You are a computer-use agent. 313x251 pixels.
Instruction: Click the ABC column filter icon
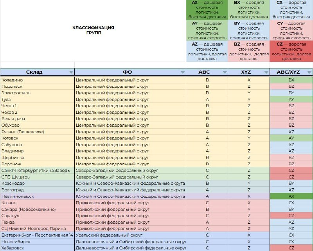[x=225, y=72]
